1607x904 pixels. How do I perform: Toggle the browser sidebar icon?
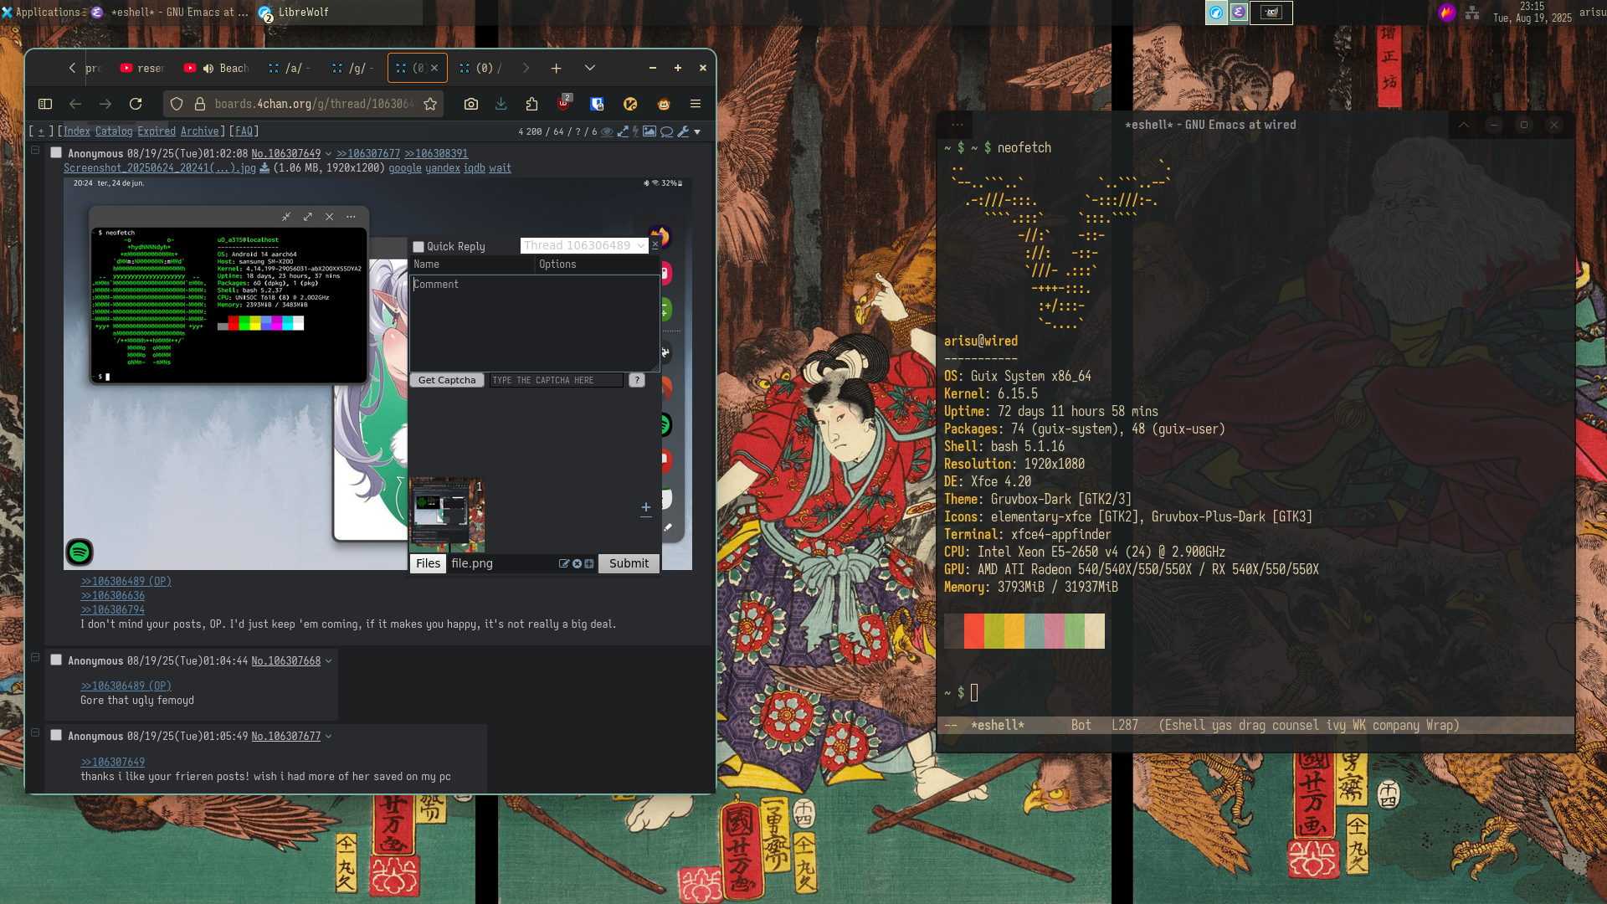point(45,104)
